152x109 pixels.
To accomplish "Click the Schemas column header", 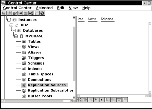I will [x=107, y=19].
